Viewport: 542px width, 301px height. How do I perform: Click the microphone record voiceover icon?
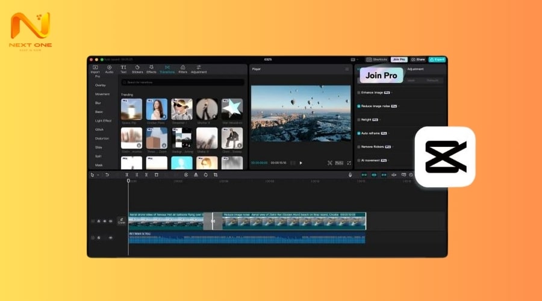pos(350,175)
